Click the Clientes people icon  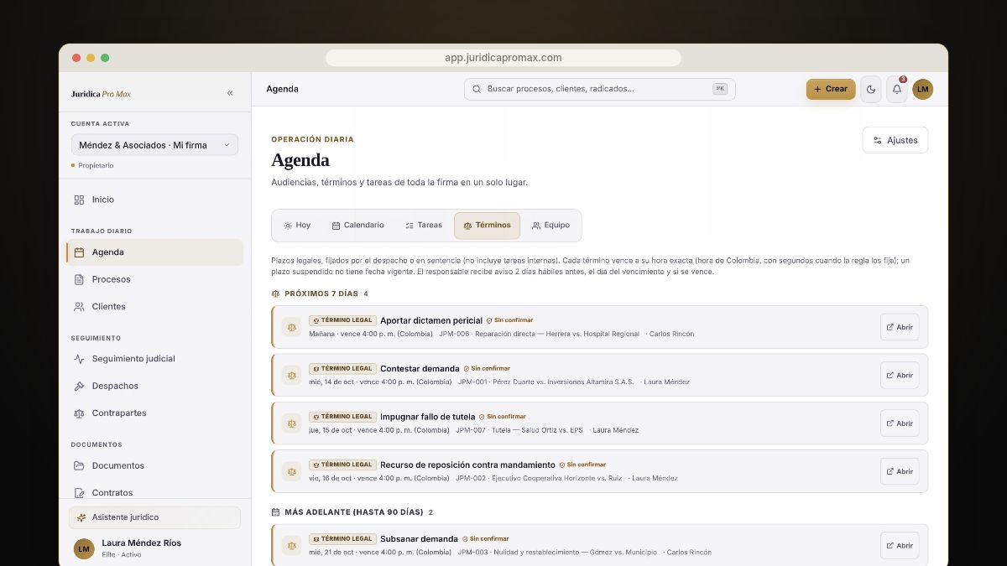click(x=79, y=307)
